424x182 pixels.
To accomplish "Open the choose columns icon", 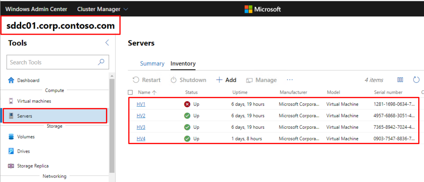I will [400, 80].
